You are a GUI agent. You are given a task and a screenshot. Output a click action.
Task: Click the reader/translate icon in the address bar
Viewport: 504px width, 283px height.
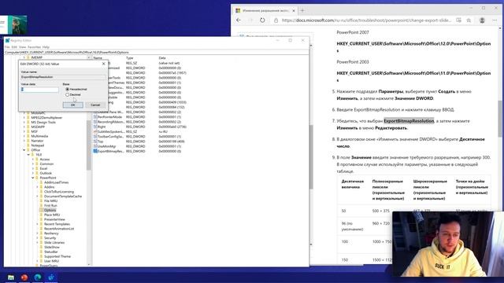point(458,20)
